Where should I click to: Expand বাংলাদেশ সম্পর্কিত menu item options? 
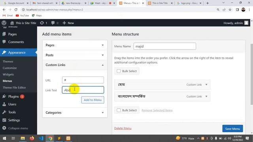tap(206, 96)
